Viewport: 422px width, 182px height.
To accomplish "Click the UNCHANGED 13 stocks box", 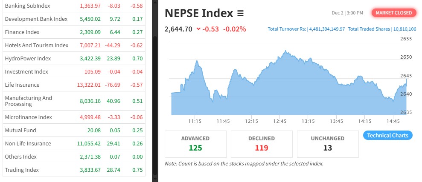I will click(328, 144).
